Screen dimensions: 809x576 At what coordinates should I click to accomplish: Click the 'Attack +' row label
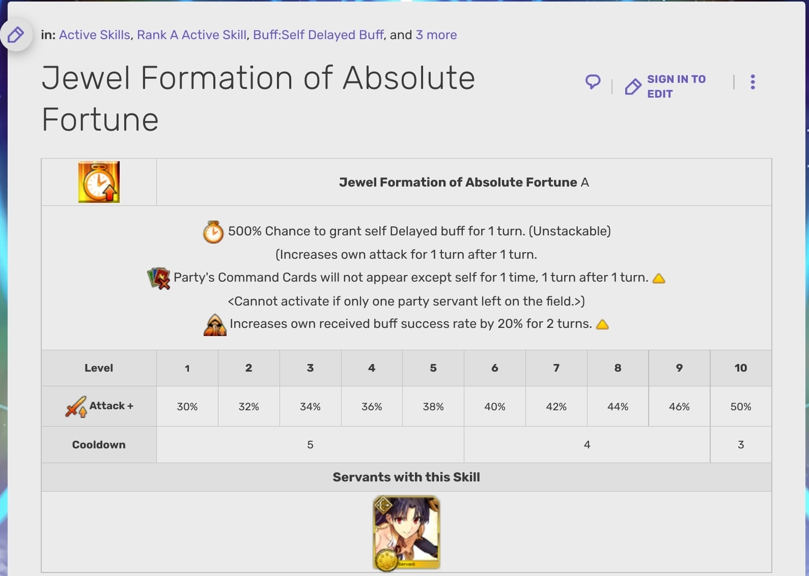tap(111, 406)
